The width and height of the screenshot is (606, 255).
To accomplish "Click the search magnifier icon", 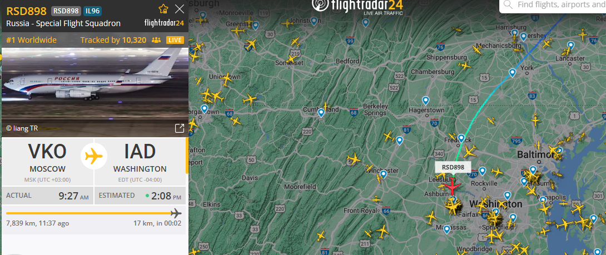I will coord(508,5).
